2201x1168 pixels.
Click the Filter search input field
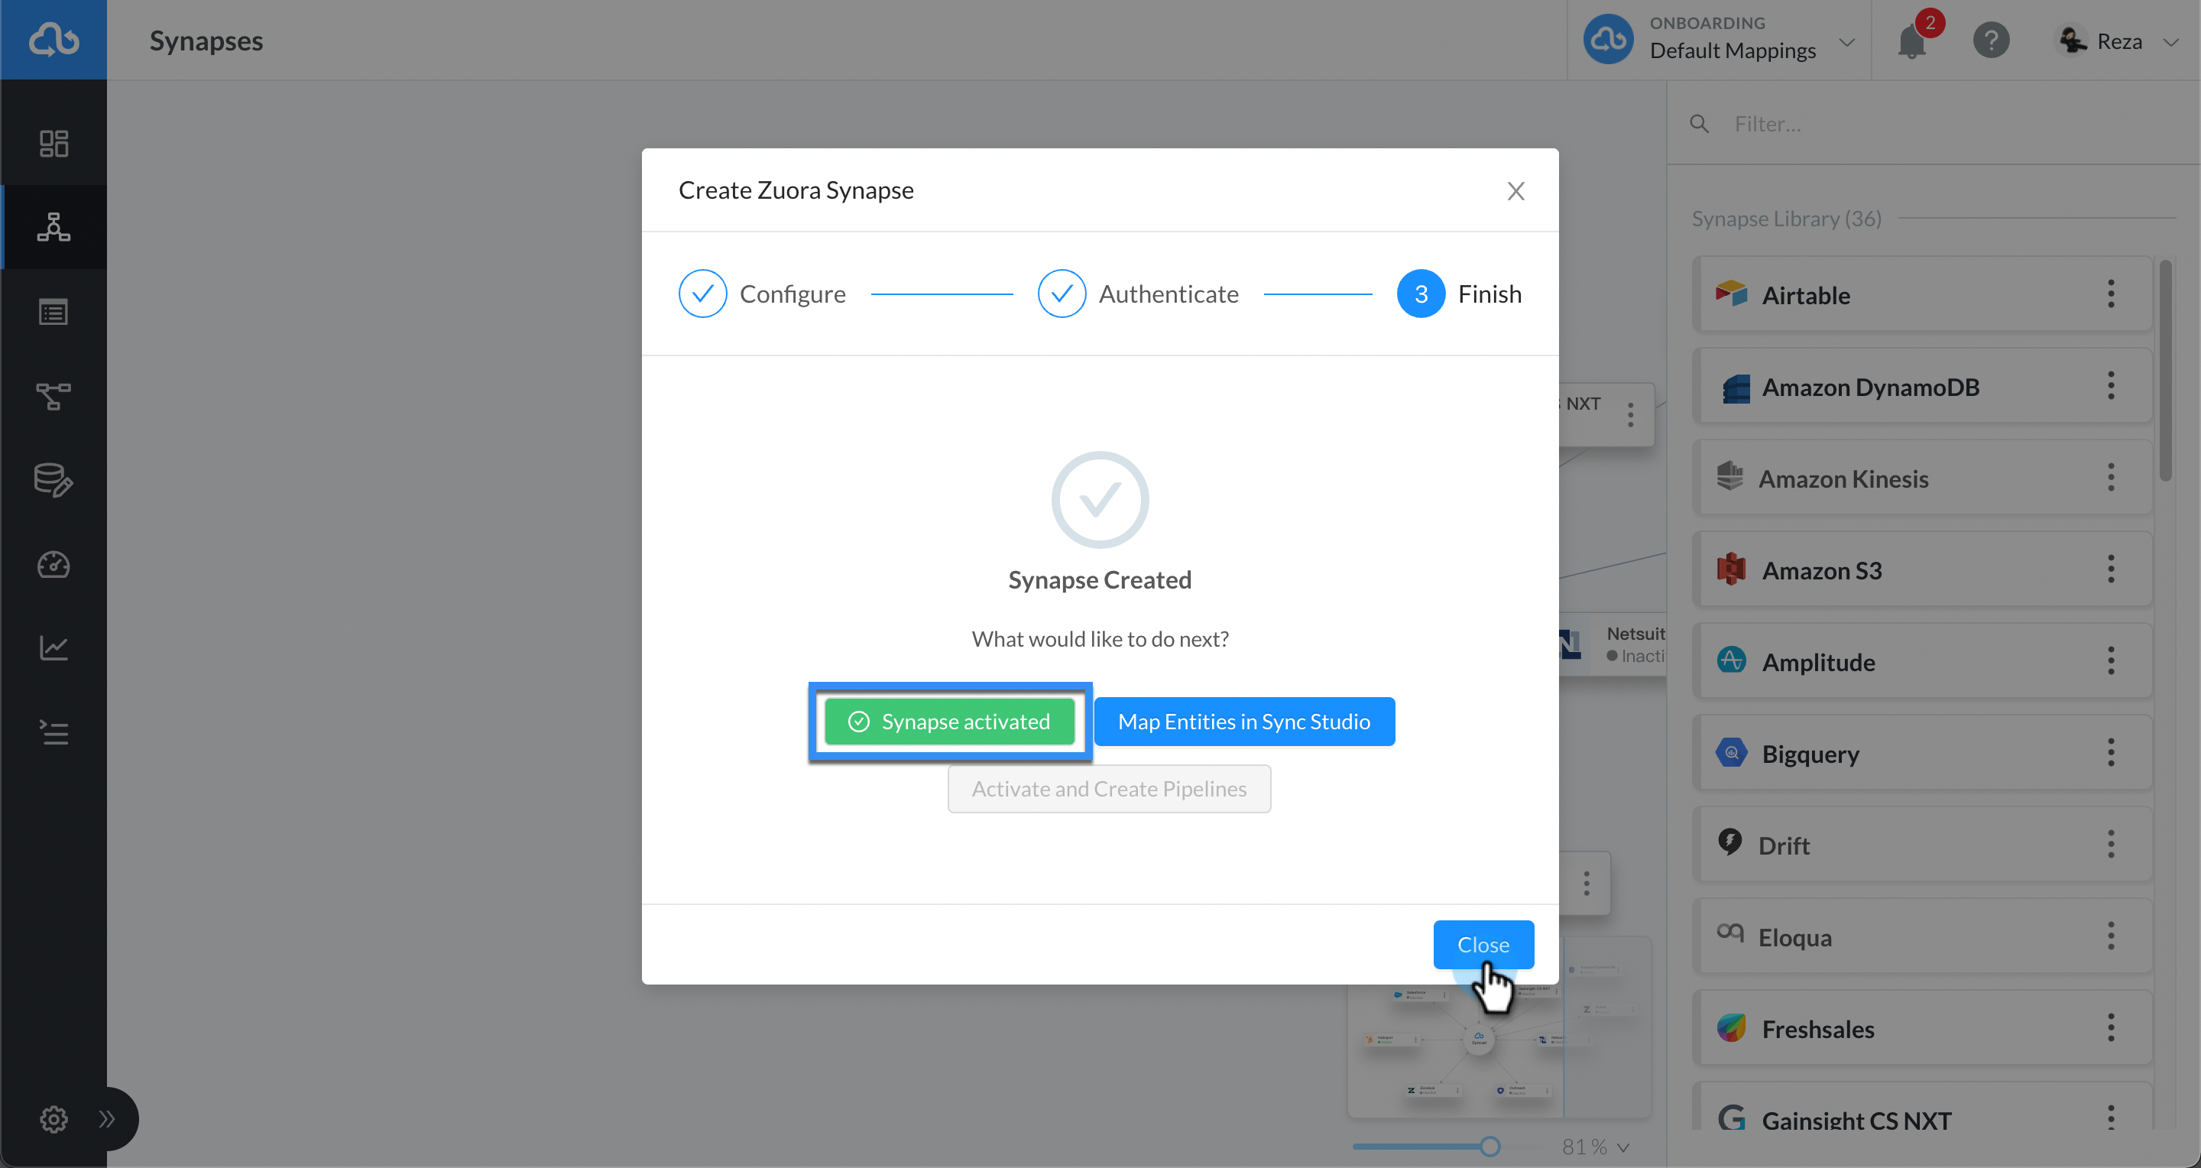1948,125
